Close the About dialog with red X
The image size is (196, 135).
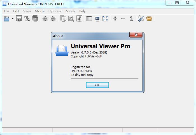pos(136,35)
